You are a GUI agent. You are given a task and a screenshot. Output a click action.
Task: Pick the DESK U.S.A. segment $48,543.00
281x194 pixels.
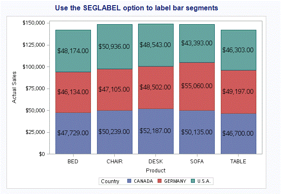[155, 45]
